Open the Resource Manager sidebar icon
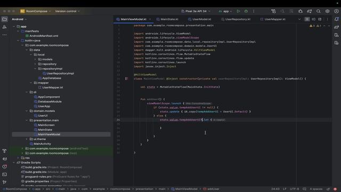Viewport: 341px width, 192px height. (4, 27)
